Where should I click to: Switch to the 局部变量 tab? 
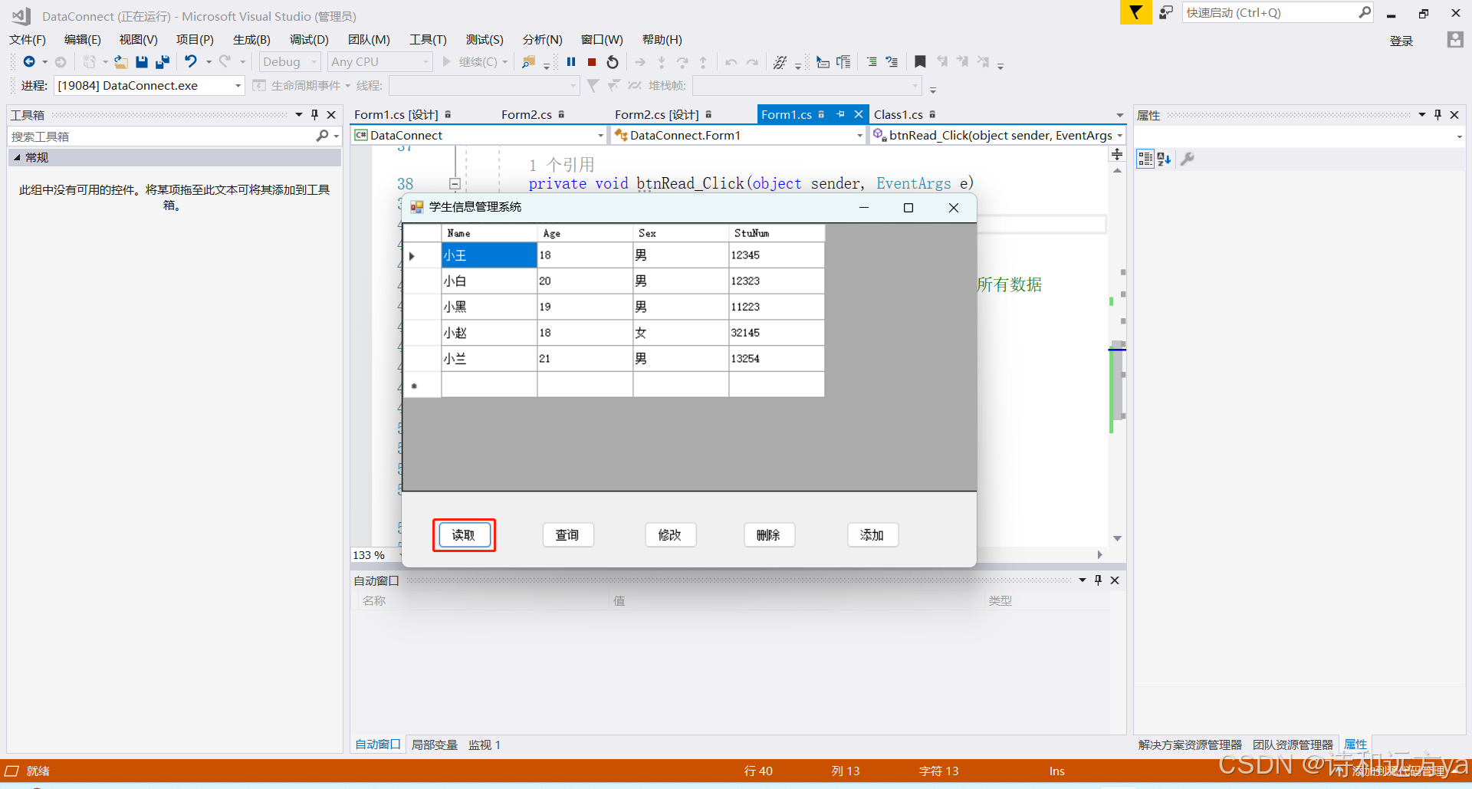(434, 745)
